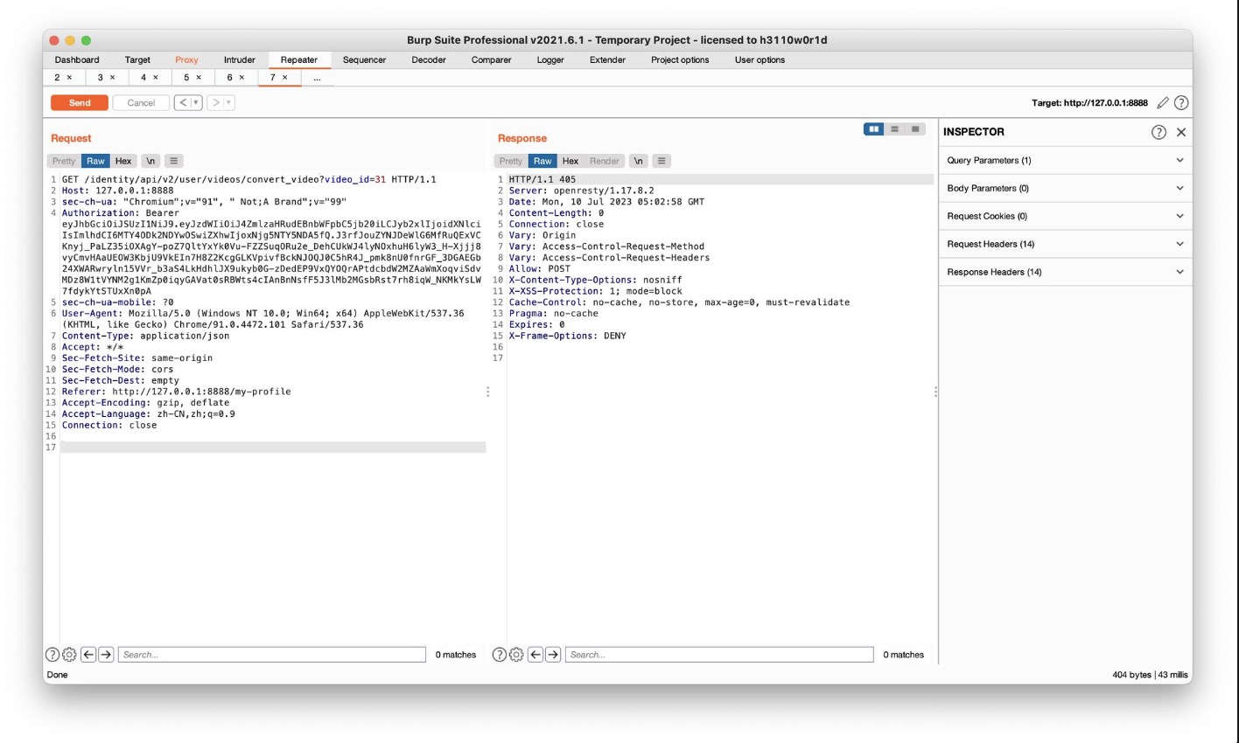Open the Decoder tab
This screenshot has width=1239, height=743.
(429, 60)
